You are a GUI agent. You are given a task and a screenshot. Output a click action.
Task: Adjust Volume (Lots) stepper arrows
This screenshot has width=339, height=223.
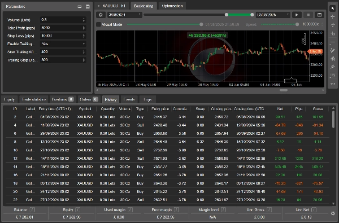pyautogui.click(x=84, y=20)
